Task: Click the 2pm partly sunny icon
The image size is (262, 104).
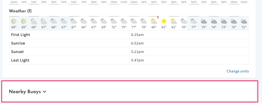Action: (154, 21)
